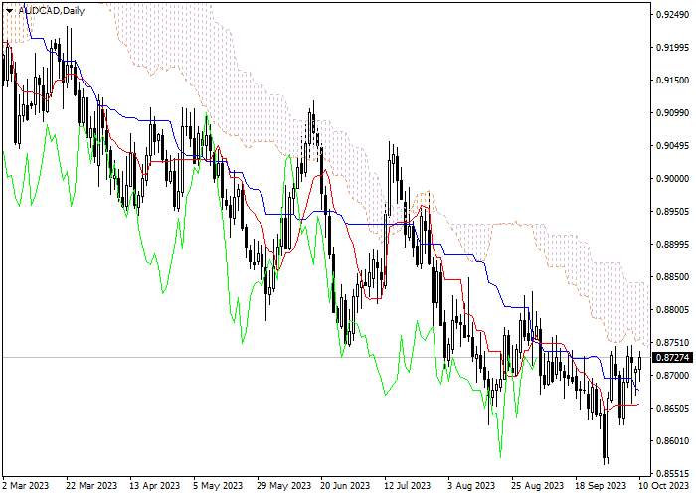696x497 pixels.
Task: Click the 13 Apr 2023 date label
Action: pos(155,485)
